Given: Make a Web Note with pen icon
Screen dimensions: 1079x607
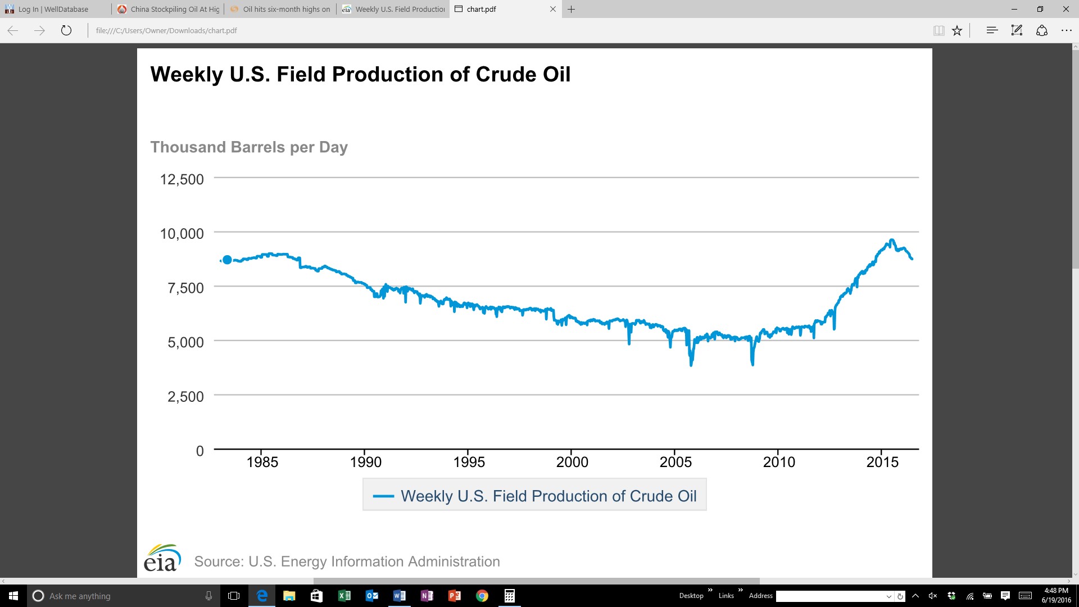Looking at the screenshot, I should 1017,30.
